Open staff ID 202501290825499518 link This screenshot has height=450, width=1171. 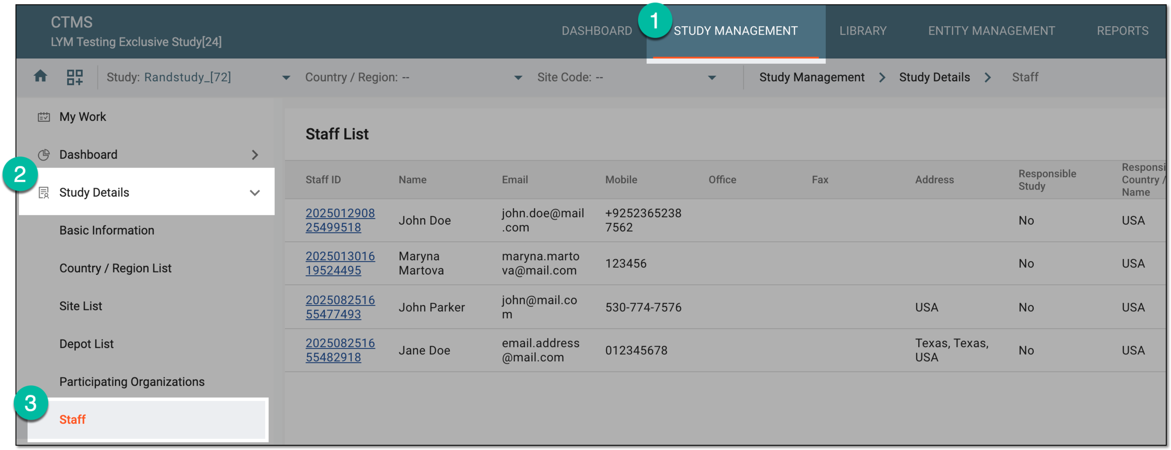click(340, 220)
